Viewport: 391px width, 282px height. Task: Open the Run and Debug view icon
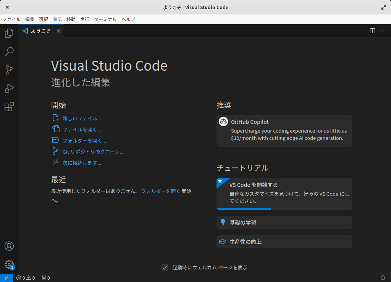pyautogui.click(x=9, y=88)
